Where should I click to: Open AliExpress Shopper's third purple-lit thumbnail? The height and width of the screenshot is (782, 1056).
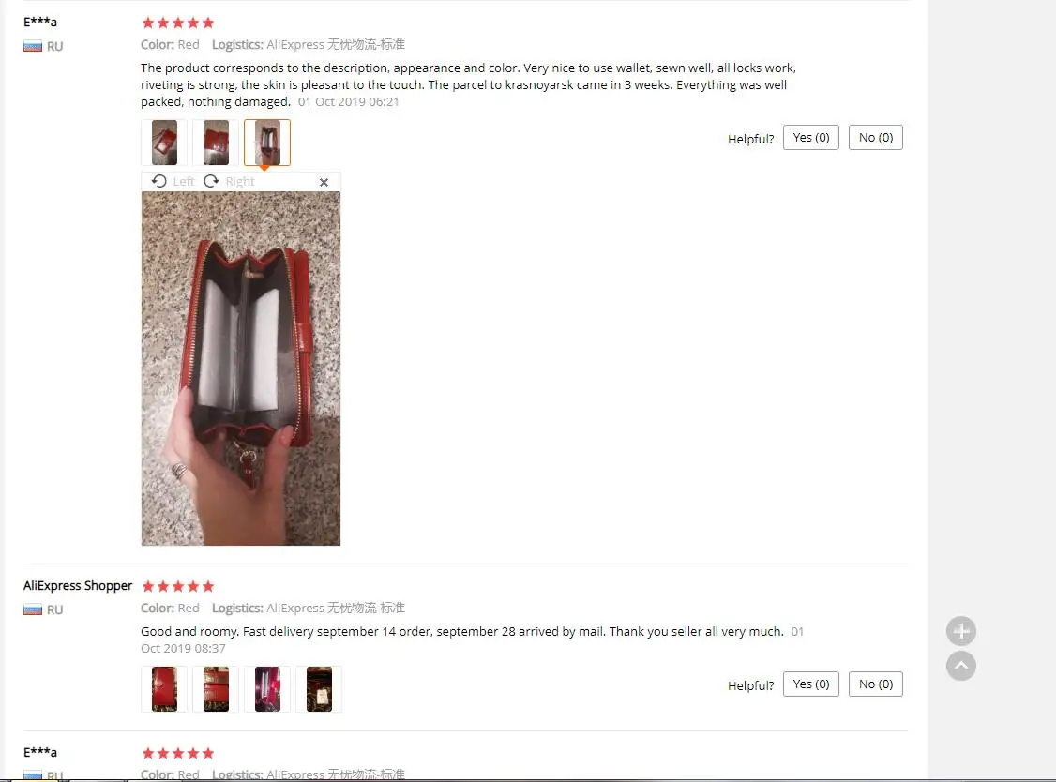point(267,689)
